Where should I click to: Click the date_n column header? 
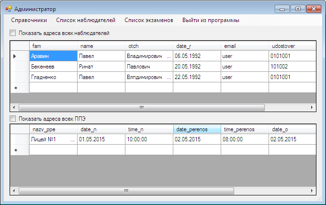click(x=101, y=129)
